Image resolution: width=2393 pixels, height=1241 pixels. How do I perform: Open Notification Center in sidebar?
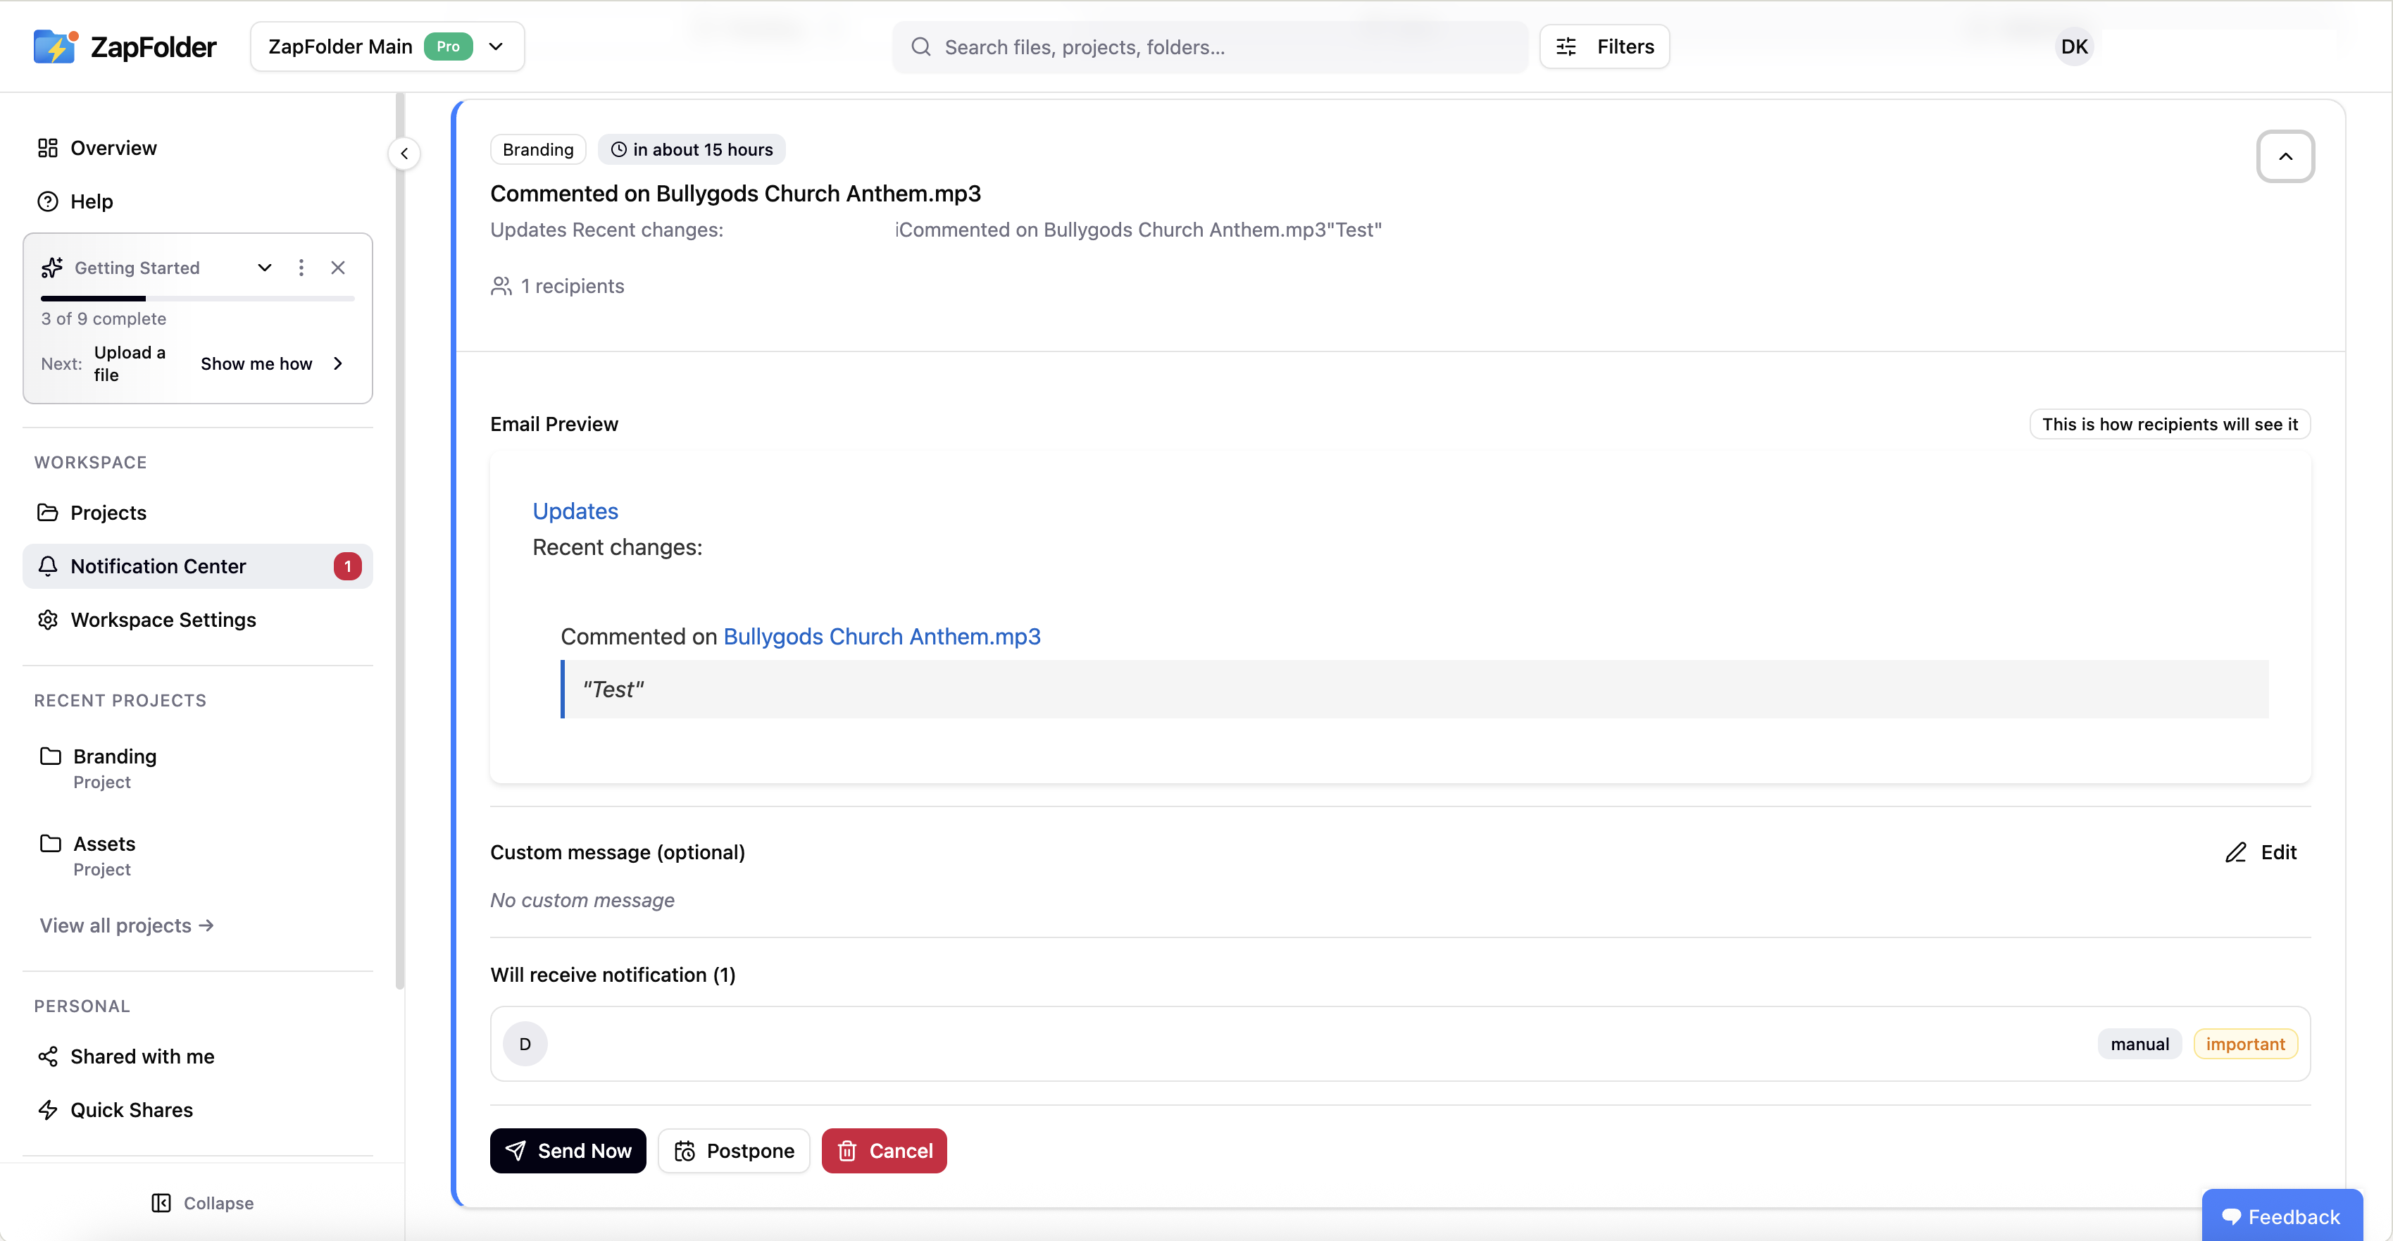(158, 566)
